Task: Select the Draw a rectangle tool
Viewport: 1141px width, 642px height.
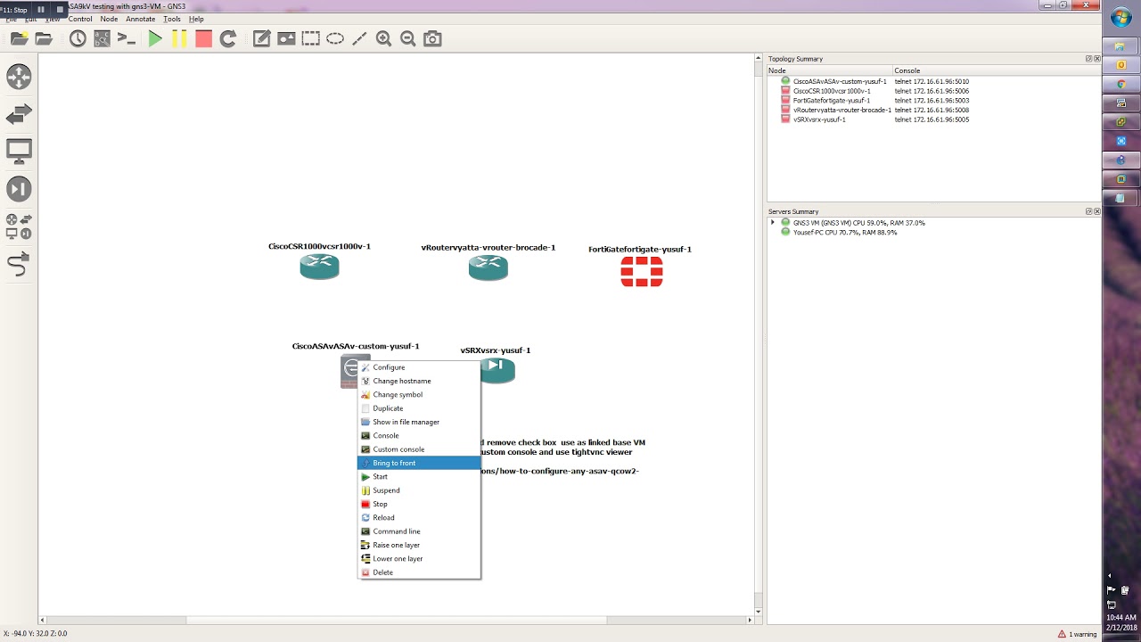Action: 310,38
